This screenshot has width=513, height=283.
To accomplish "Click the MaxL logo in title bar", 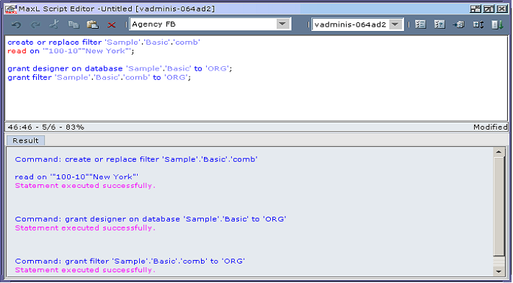I will 11,9.
